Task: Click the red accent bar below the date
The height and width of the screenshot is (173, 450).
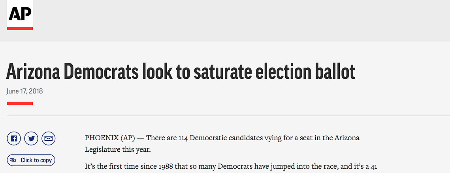Action: coord(20,103)
